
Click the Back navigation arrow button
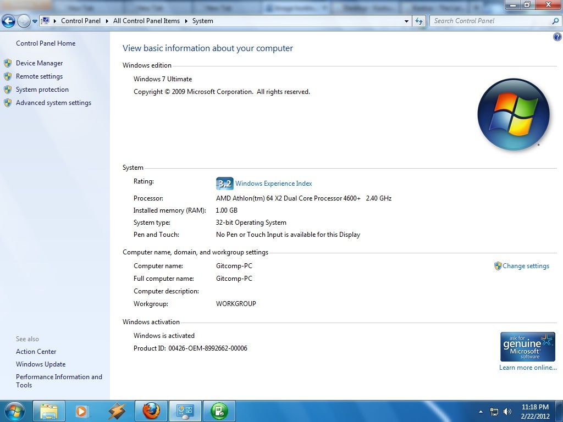click(8, 21)
